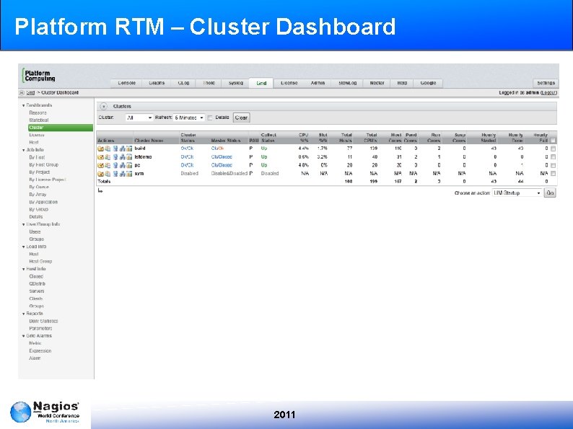Click the table chart icon in the sym row
573x429 pixels.
click(129, 174)
